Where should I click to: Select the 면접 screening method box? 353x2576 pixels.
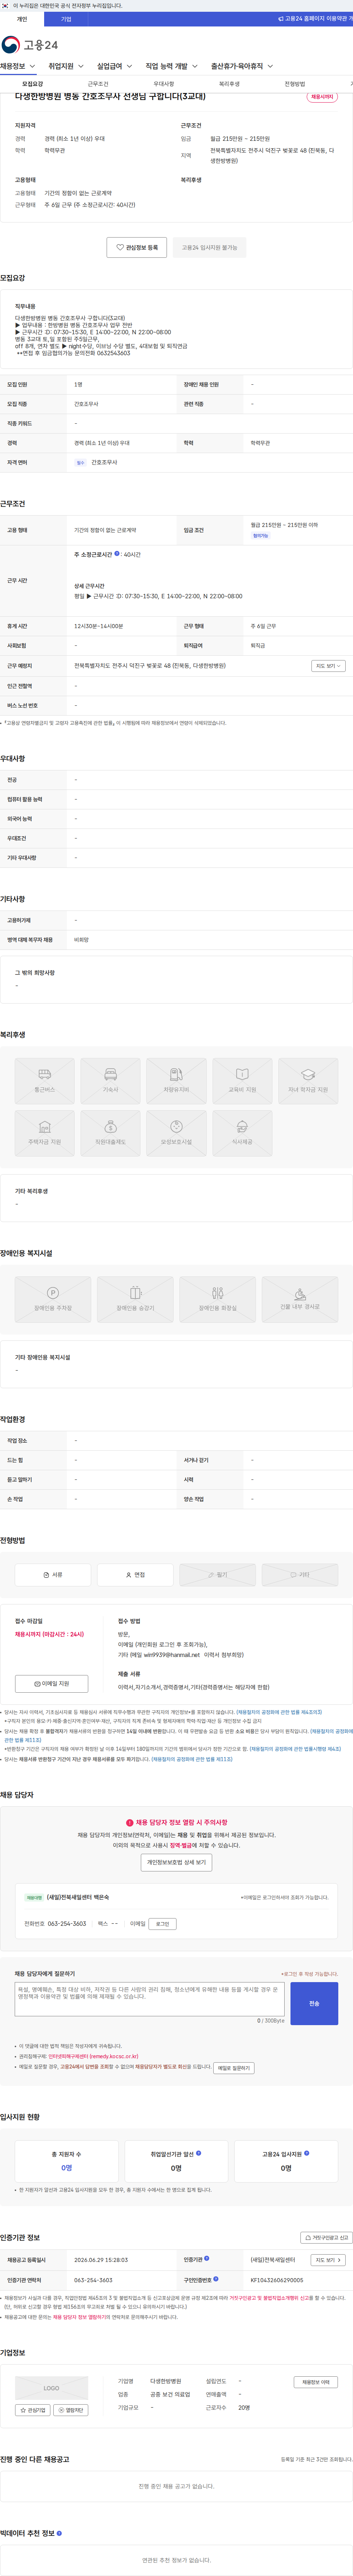135,1575
